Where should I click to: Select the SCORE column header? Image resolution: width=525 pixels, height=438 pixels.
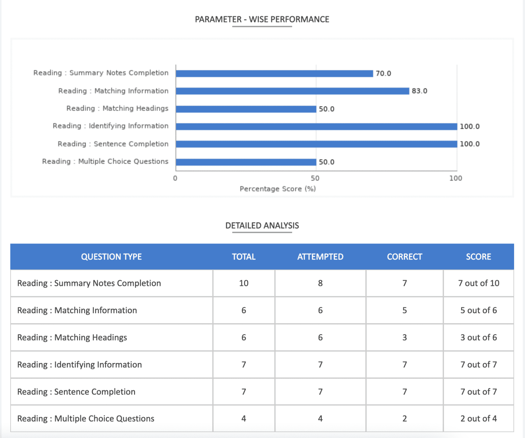click(479, 256)
